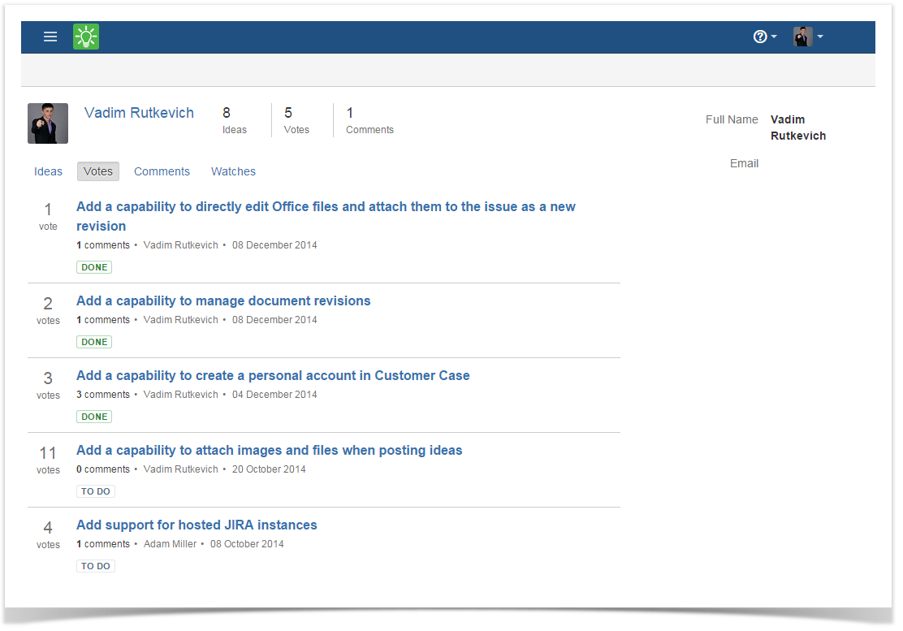This screenshot has width=903, height=631.
Task: Click TO DO status on hosted JIRA idea
Action: click(96, 567)
